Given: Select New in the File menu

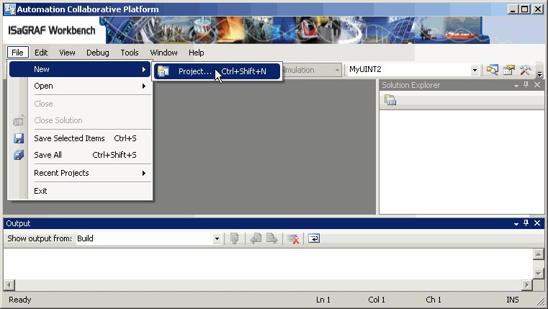Looking at the screenshot, I should click(81, 69).
